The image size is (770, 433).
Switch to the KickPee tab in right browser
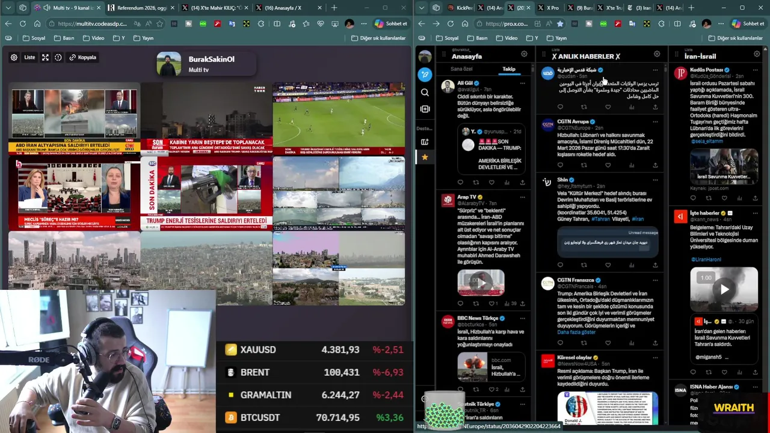pos(460,8)
